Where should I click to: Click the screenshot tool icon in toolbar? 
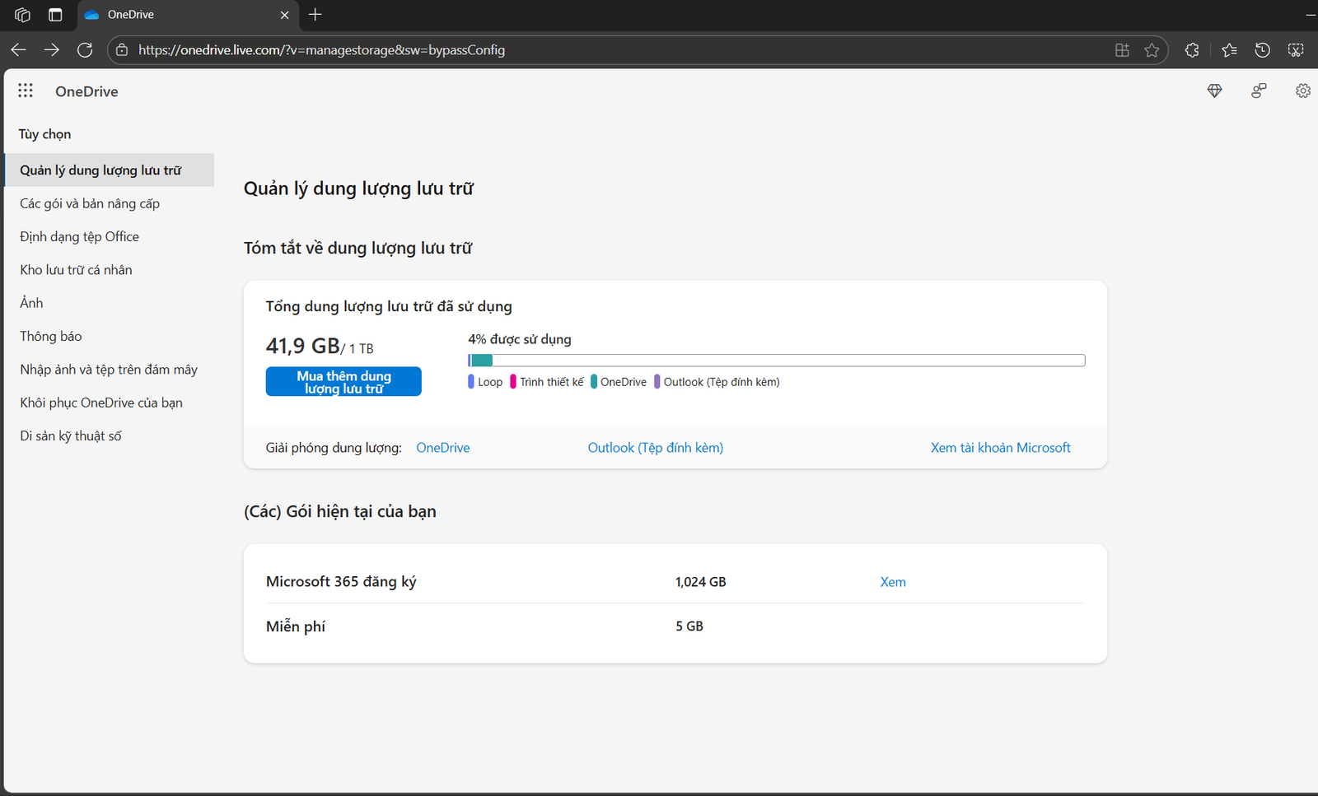point(1296,50)
